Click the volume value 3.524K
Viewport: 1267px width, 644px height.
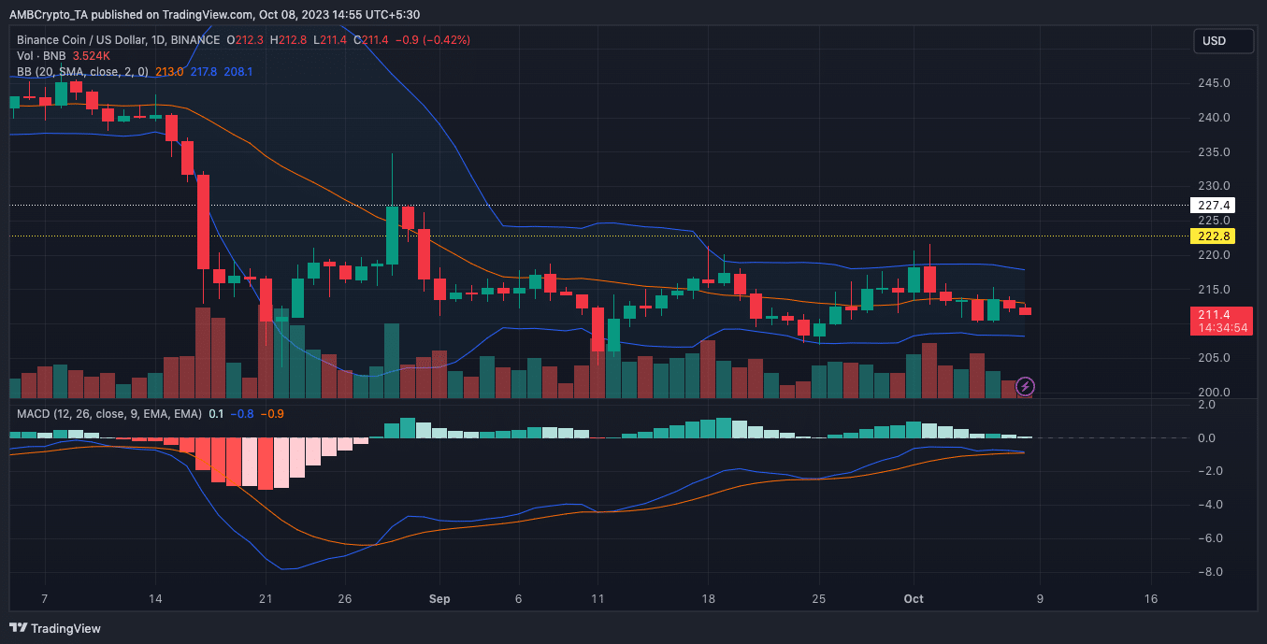(x=91, y=55)
